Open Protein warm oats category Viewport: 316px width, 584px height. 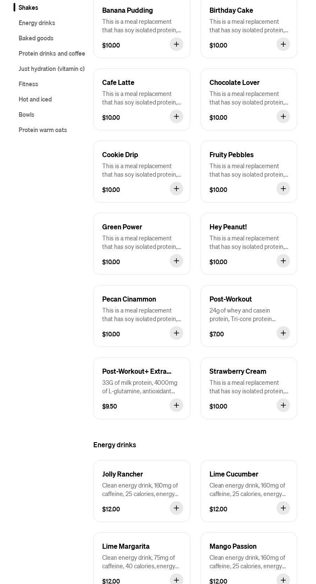pyautogui.click(x=43, y=130)
